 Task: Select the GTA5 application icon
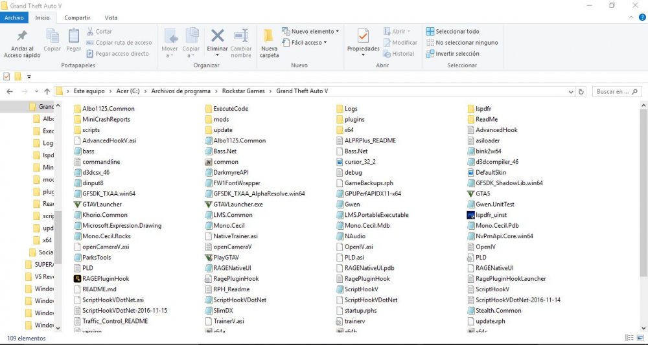(470, 194)
